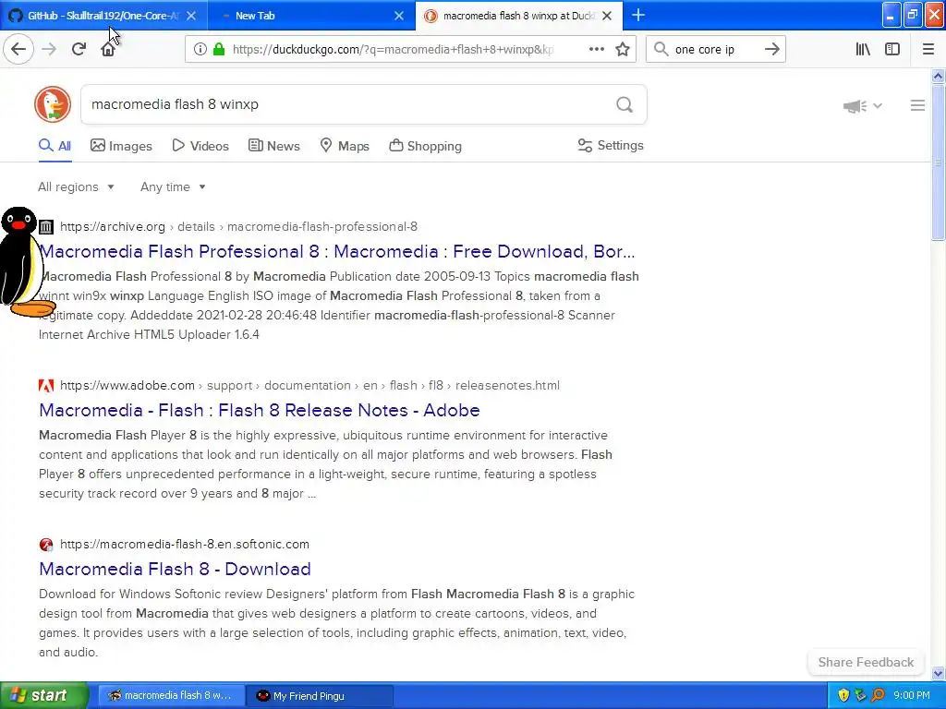The height and width of the screenshot is (709, 946).
Task: Click the 9:00 PM taskbar clock
Action: (x=911, y=696)
